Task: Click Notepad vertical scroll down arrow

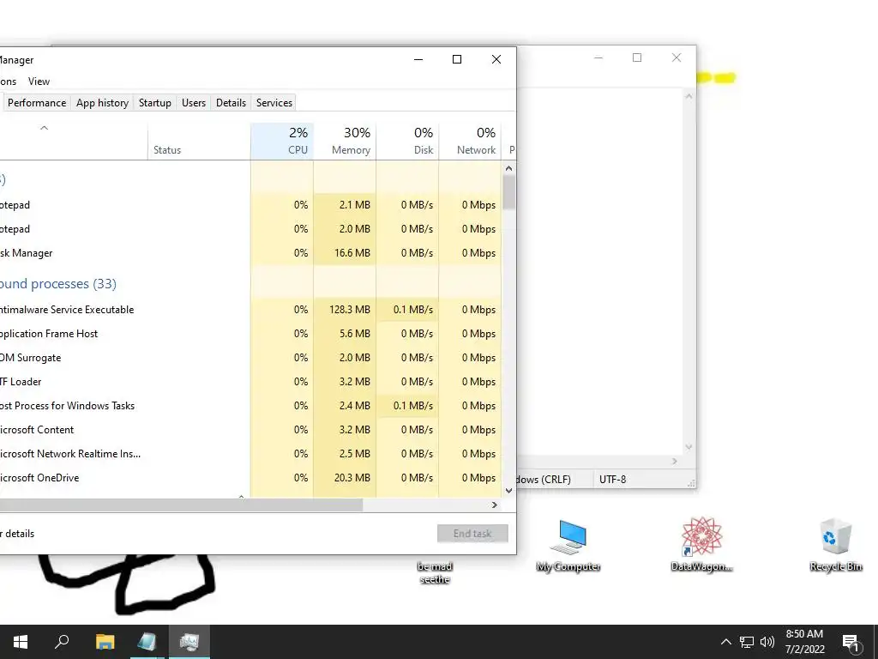Action: pyautogui.click(x=689, y=446)
